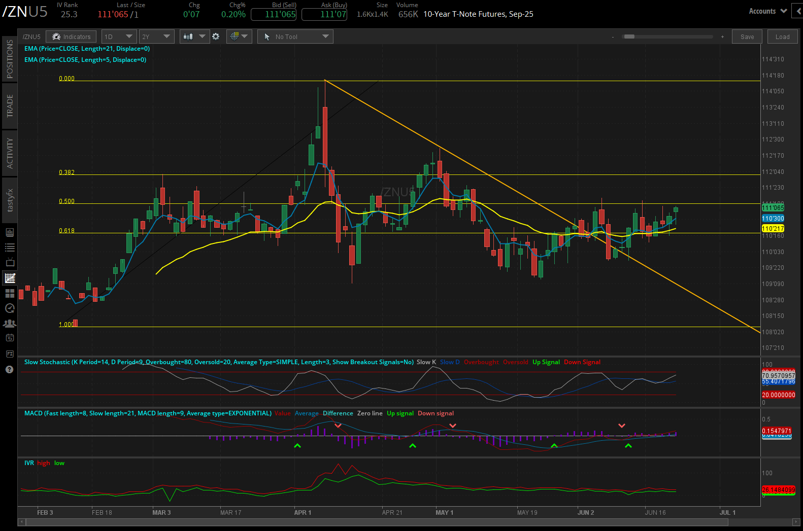
Task: Open the TRADE side tab
Action: tap(10, 106)
